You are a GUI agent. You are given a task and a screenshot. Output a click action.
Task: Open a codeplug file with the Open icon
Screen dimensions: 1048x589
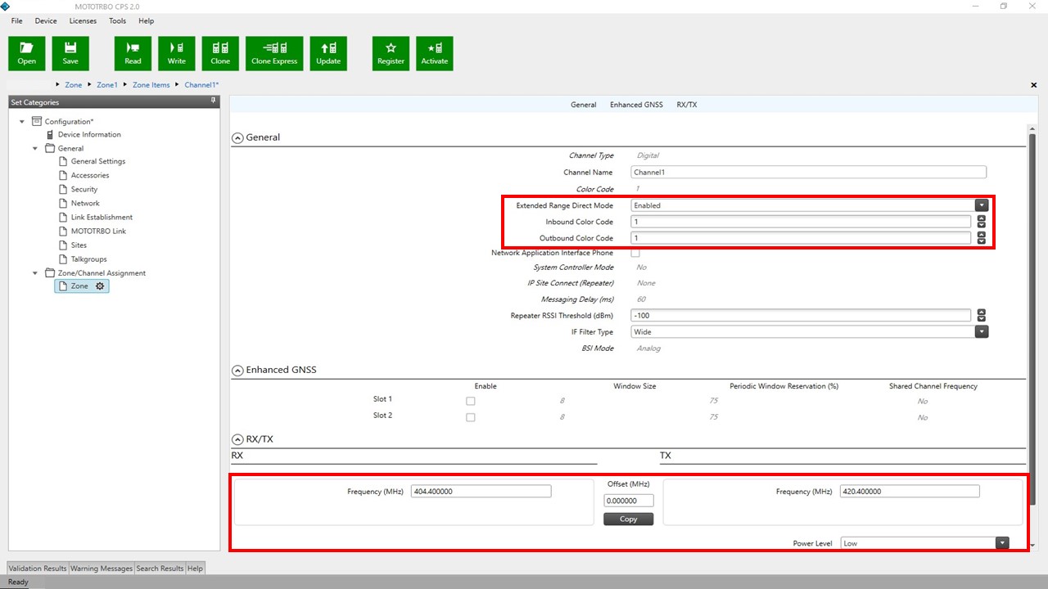[x=26, y=52]
